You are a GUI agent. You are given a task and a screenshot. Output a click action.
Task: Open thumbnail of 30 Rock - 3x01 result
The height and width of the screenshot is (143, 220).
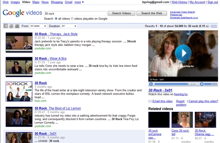[x=19, y=138]
